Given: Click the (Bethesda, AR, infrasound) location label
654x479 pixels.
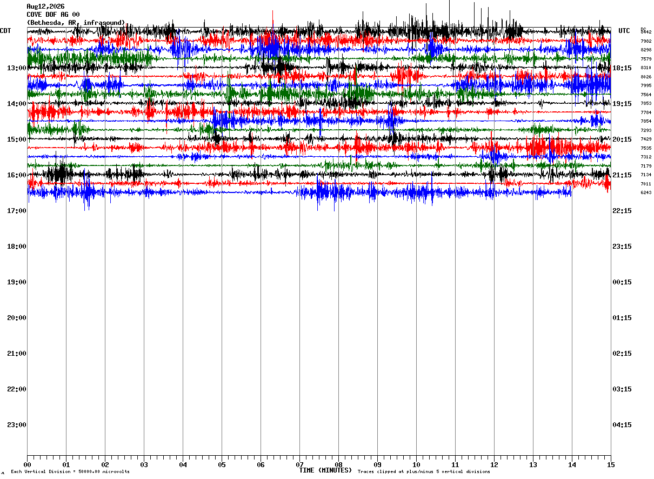Looking at the screenshot, I should click(x=76, y=23).
